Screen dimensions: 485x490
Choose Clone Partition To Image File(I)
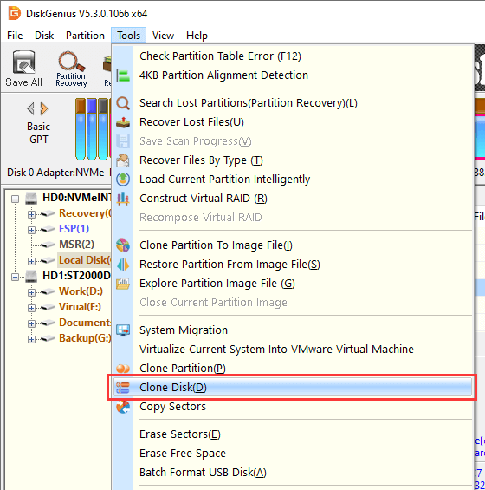pos(293,245)
